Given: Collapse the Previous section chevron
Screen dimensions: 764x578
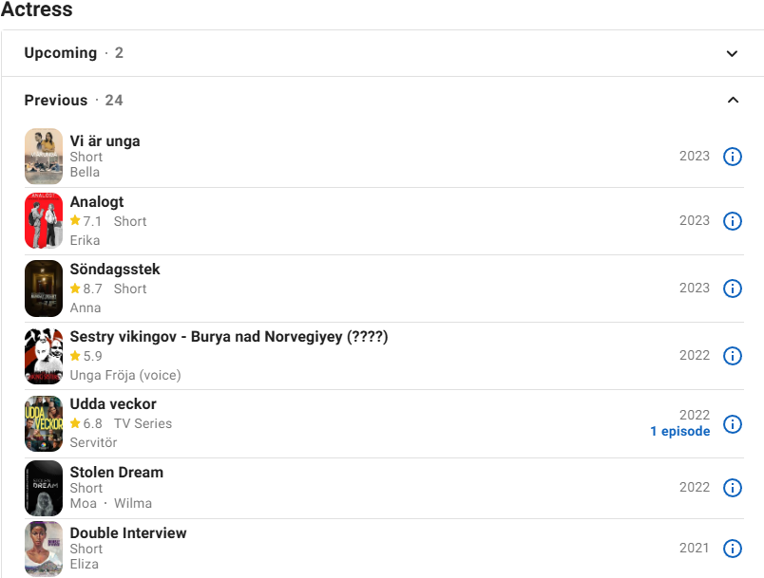Looking at the screenshot, I should point(733,101).
